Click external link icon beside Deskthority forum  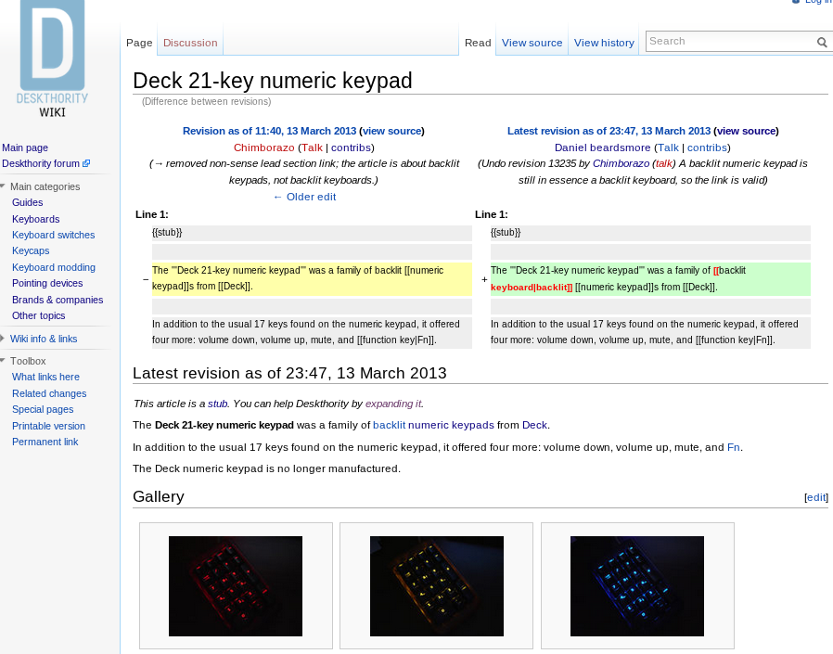pos(86,163)
